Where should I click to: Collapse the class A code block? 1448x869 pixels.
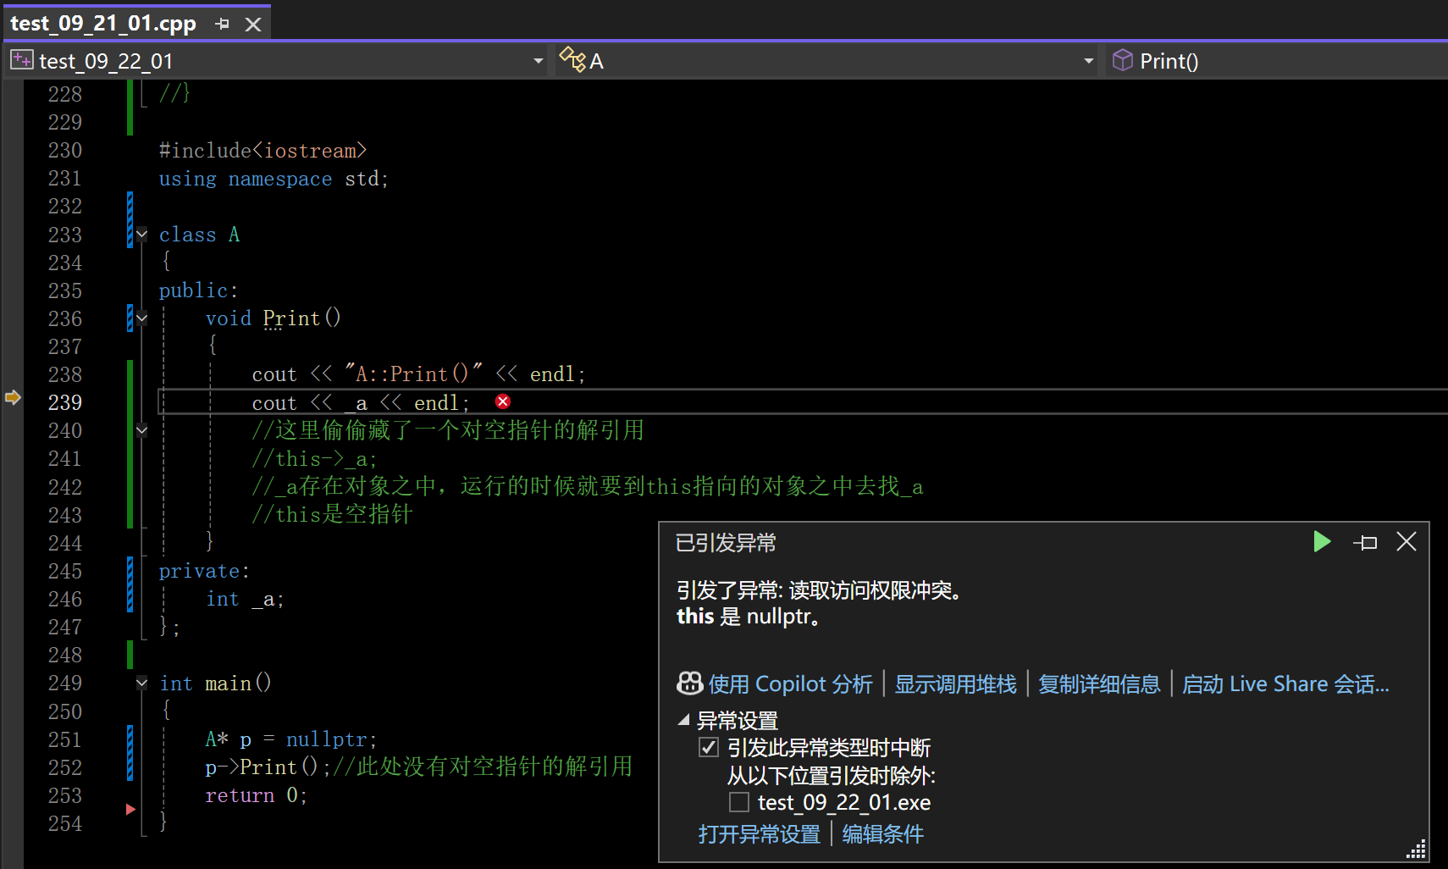coord(141,234)
